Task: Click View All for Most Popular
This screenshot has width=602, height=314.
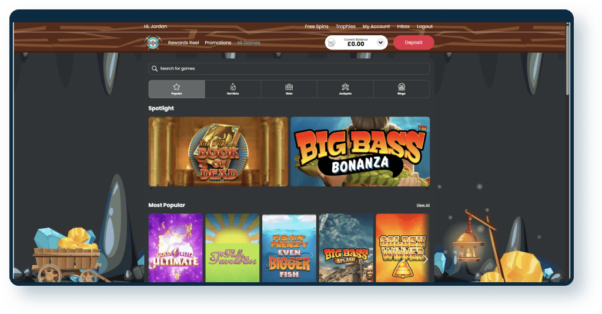Action: coord(423,205)
